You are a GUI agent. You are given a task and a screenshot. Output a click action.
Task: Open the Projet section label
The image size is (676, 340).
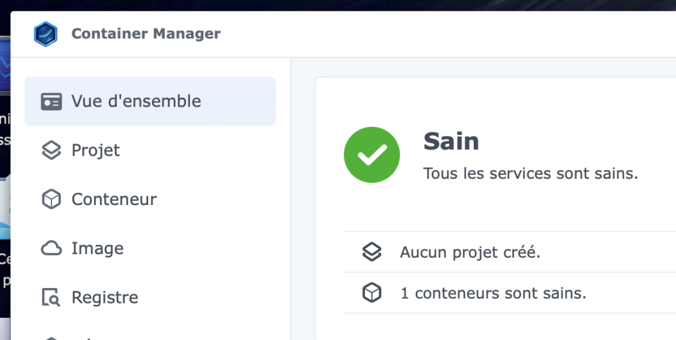95,150
